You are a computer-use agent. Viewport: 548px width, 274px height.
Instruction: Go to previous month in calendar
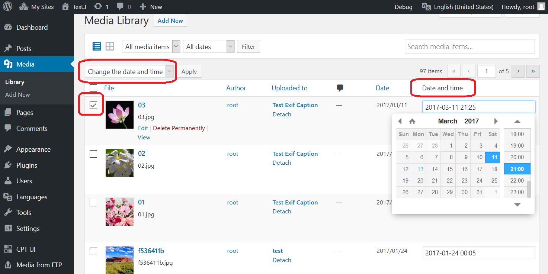pyautogui.click(x=400, y=121)
